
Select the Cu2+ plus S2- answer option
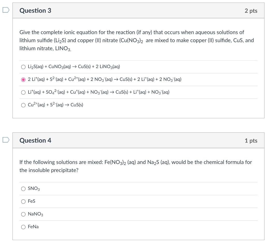click(23, 105)
